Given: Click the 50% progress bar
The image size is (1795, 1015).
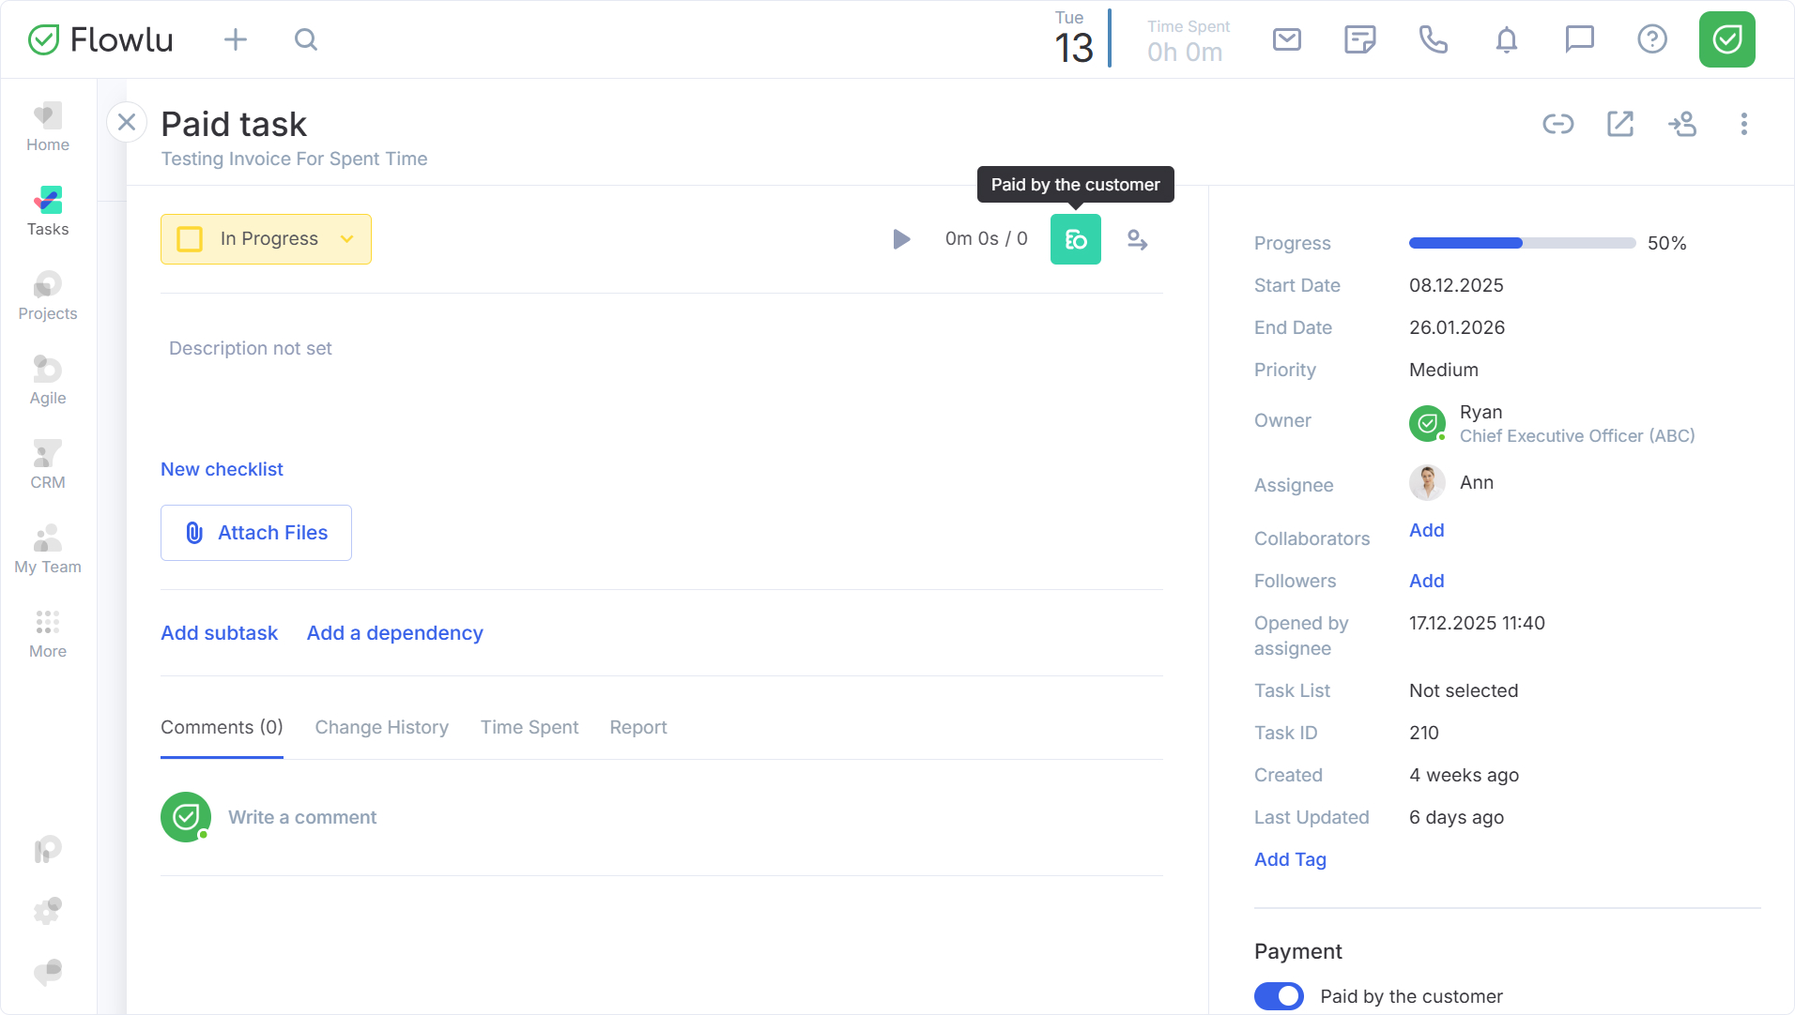Looking at the screenshot, I should click(1521, 243).
